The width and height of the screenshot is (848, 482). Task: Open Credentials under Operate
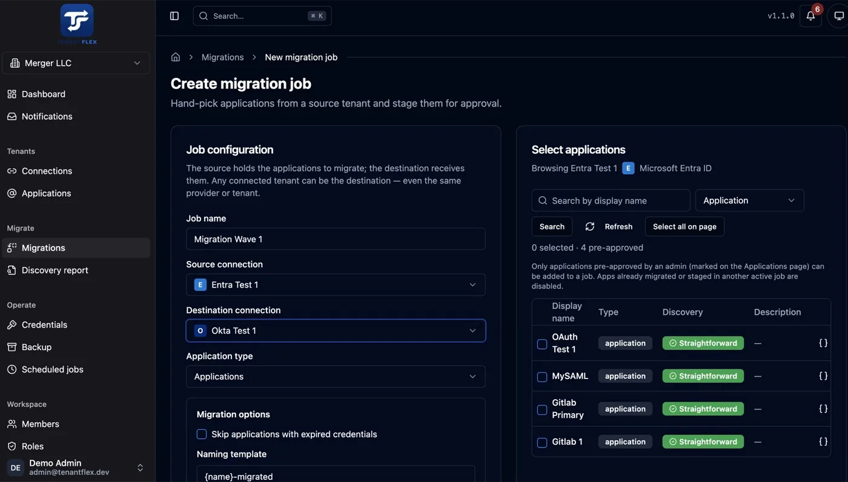point(76,325)
